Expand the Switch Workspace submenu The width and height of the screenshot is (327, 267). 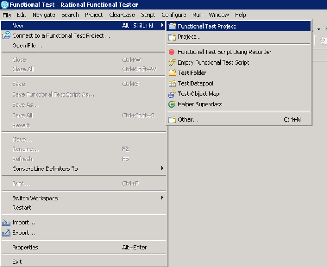tap(162, 197)
